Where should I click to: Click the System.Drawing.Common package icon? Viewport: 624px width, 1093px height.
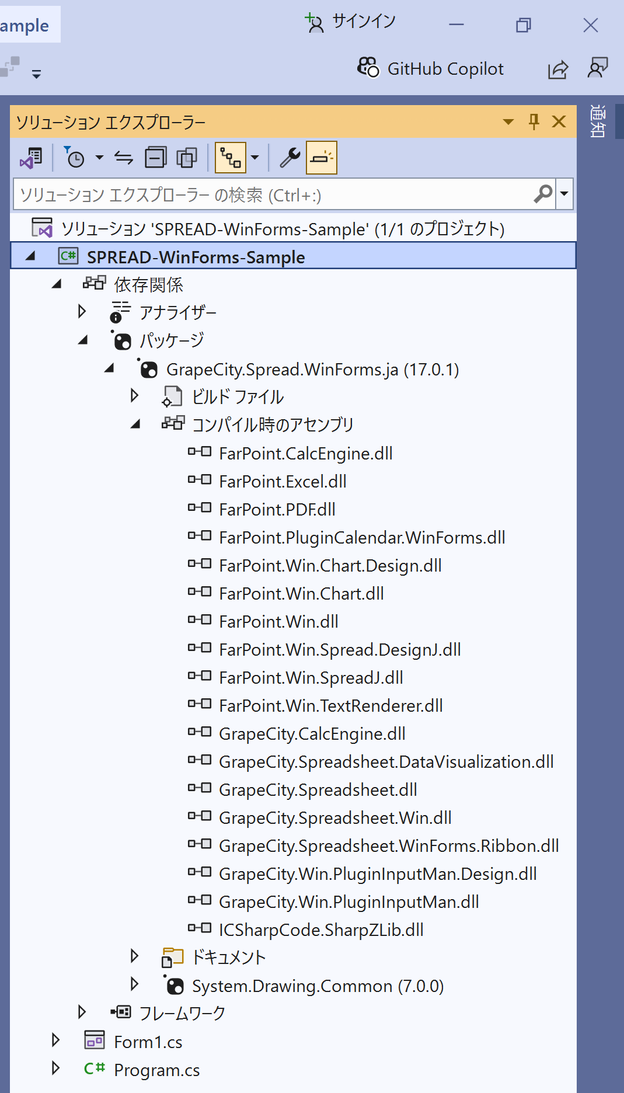[x=173, y=985]
